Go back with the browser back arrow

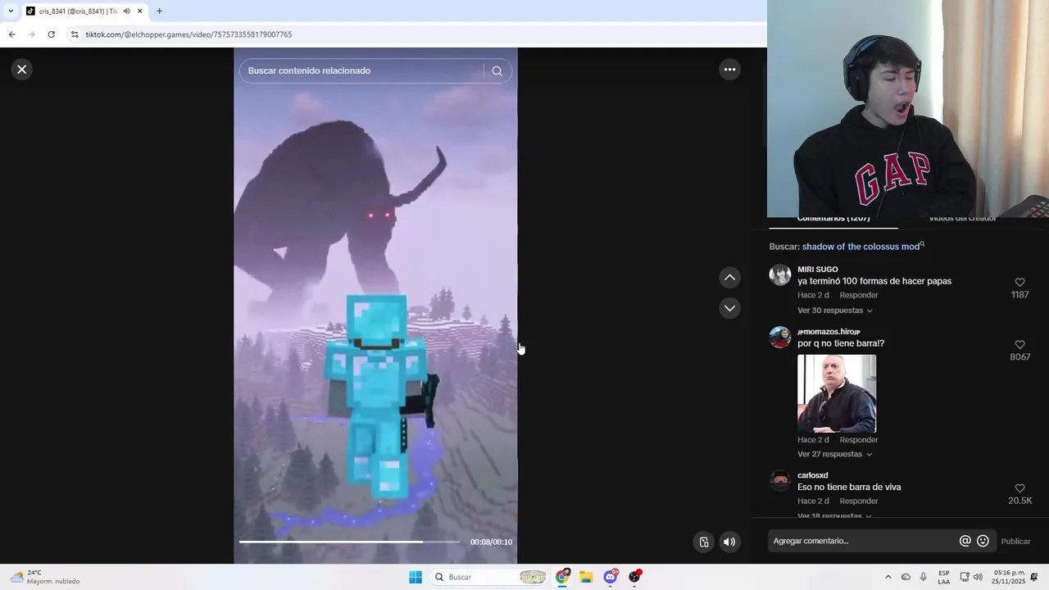point(11,34)
